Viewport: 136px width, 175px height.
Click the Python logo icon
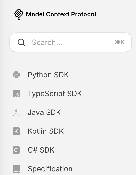point(16,75)
